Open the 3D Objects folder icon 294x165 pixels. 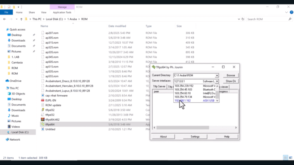[9, 94]
